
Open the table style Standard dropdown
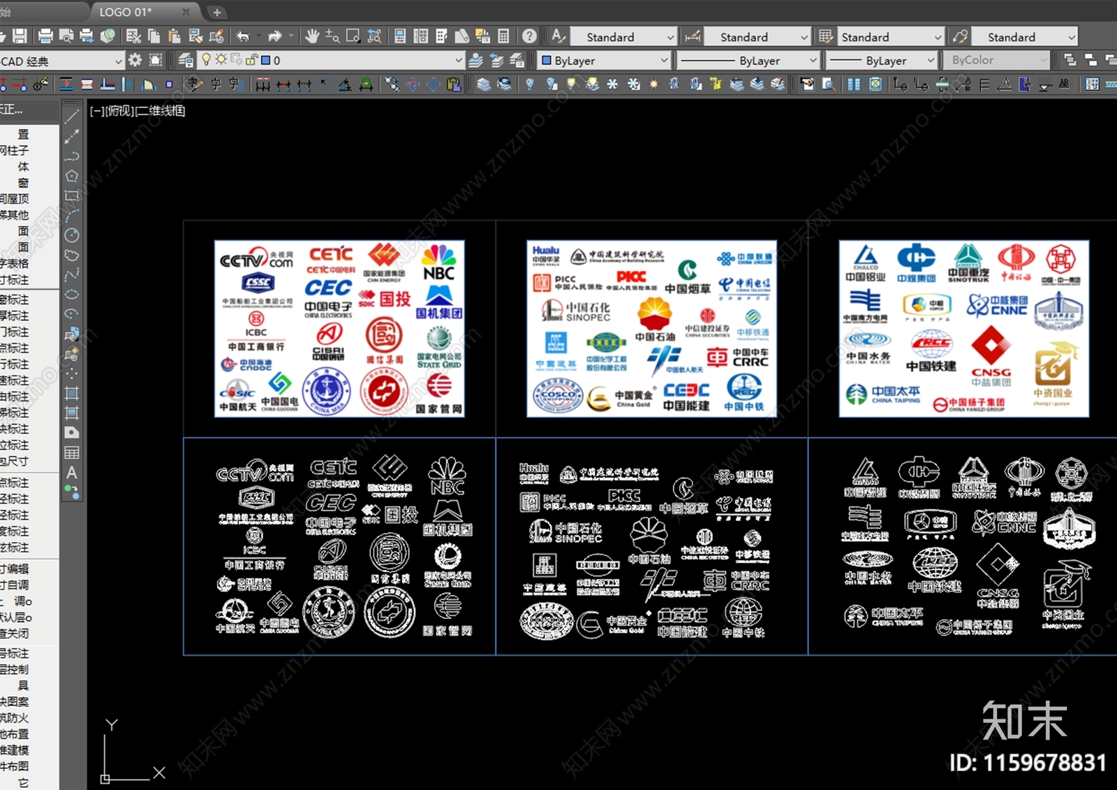(x=938, y=37)
